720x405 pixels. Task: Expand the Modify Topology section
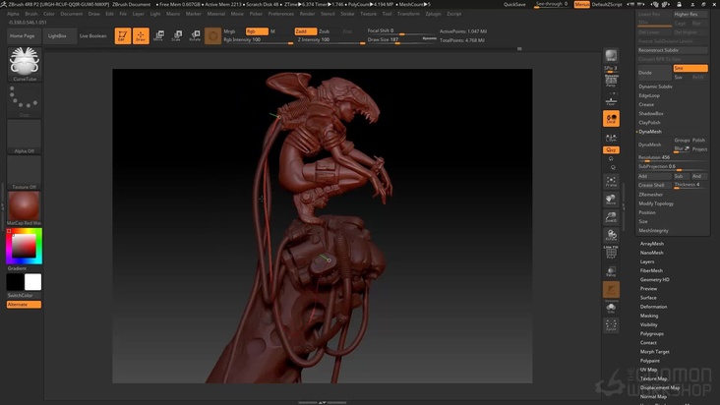point(656,203)
